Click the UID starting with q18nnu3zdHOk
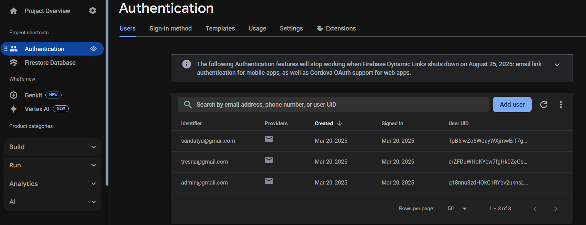Image resolution: width=586 pixels, height=225 pixels. tap(488, 183)
